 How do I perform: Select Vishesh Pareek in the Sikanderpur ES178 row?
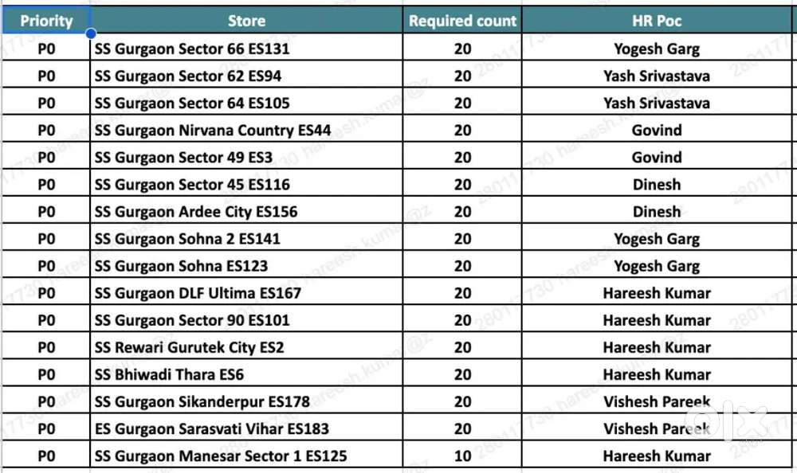[656, 401]
